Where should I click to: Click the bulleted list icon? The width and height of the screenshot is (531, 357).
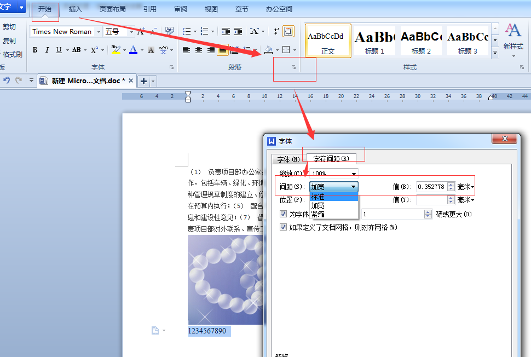tap(187, 32)
